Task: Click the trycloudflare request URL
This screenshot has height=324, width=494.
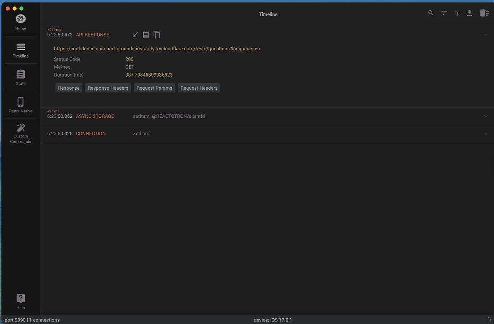Action: 157,49
